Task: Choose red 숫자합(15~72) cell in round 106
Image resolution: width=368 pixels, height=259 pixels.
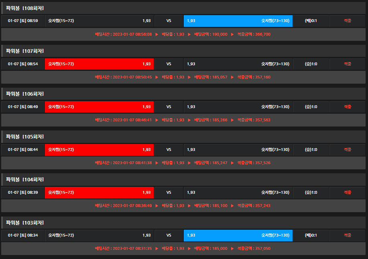Action: (99, 106)
